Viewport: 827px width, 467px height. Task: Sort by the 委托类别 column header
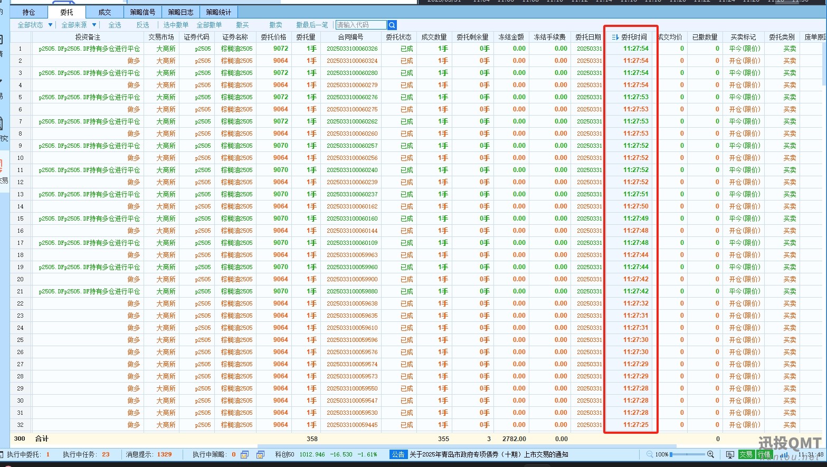point(782,37)
